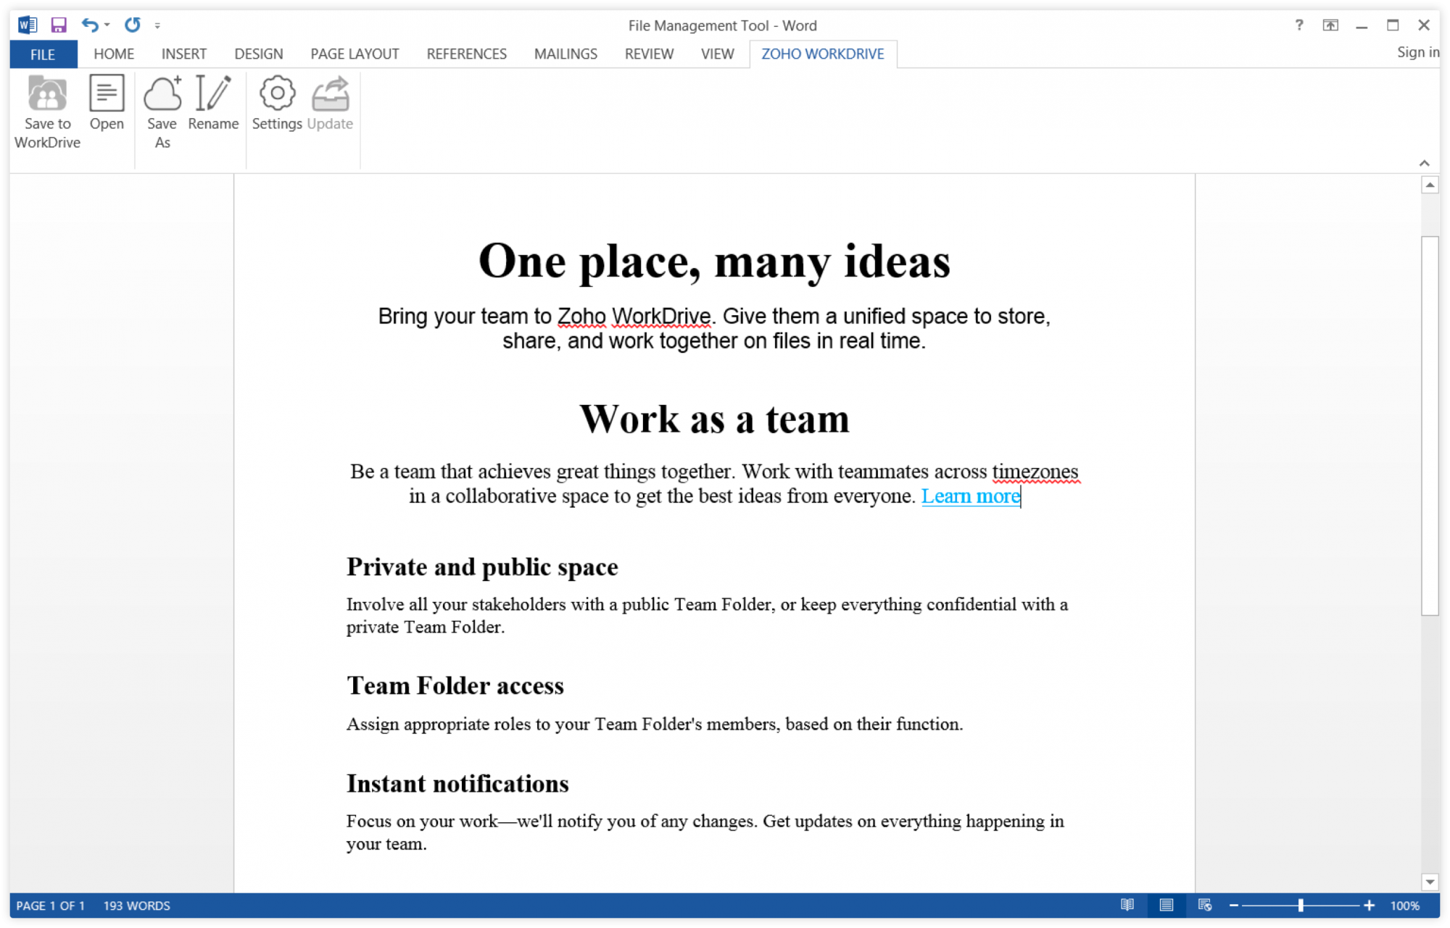The height and width of the screenshot is (928, 1450).
Task: Open the Quick Access Toolbar customization menu
Action: tap(157, 25)
